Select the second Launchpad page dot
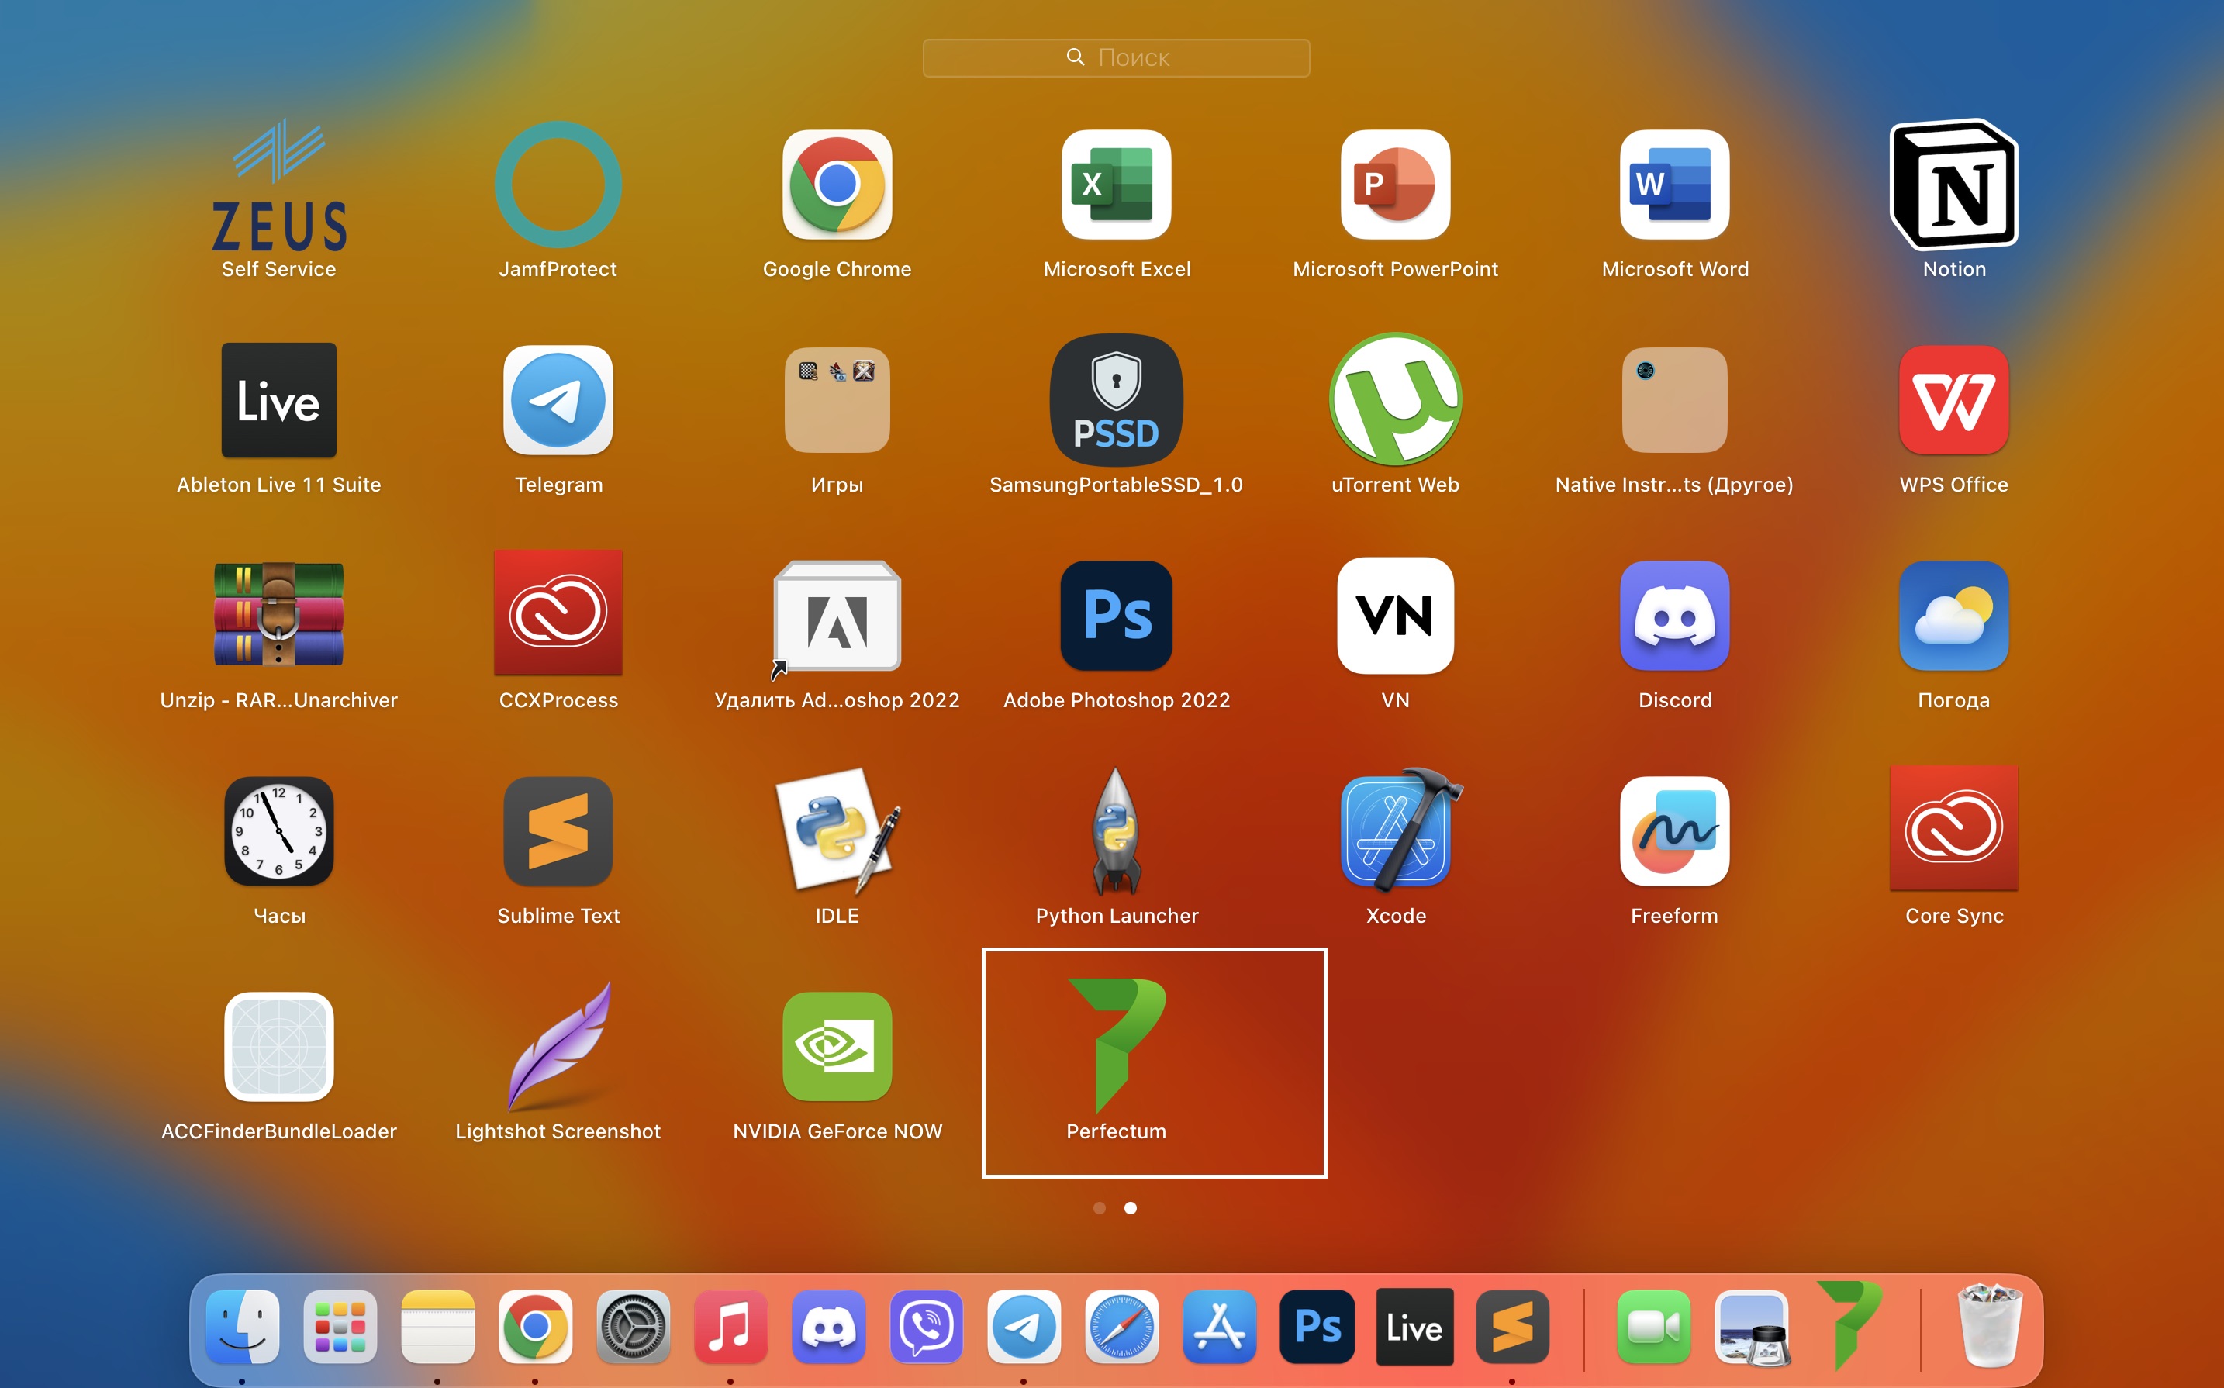This screenshot has height=1388, width=2224. pos(1131,1208)
